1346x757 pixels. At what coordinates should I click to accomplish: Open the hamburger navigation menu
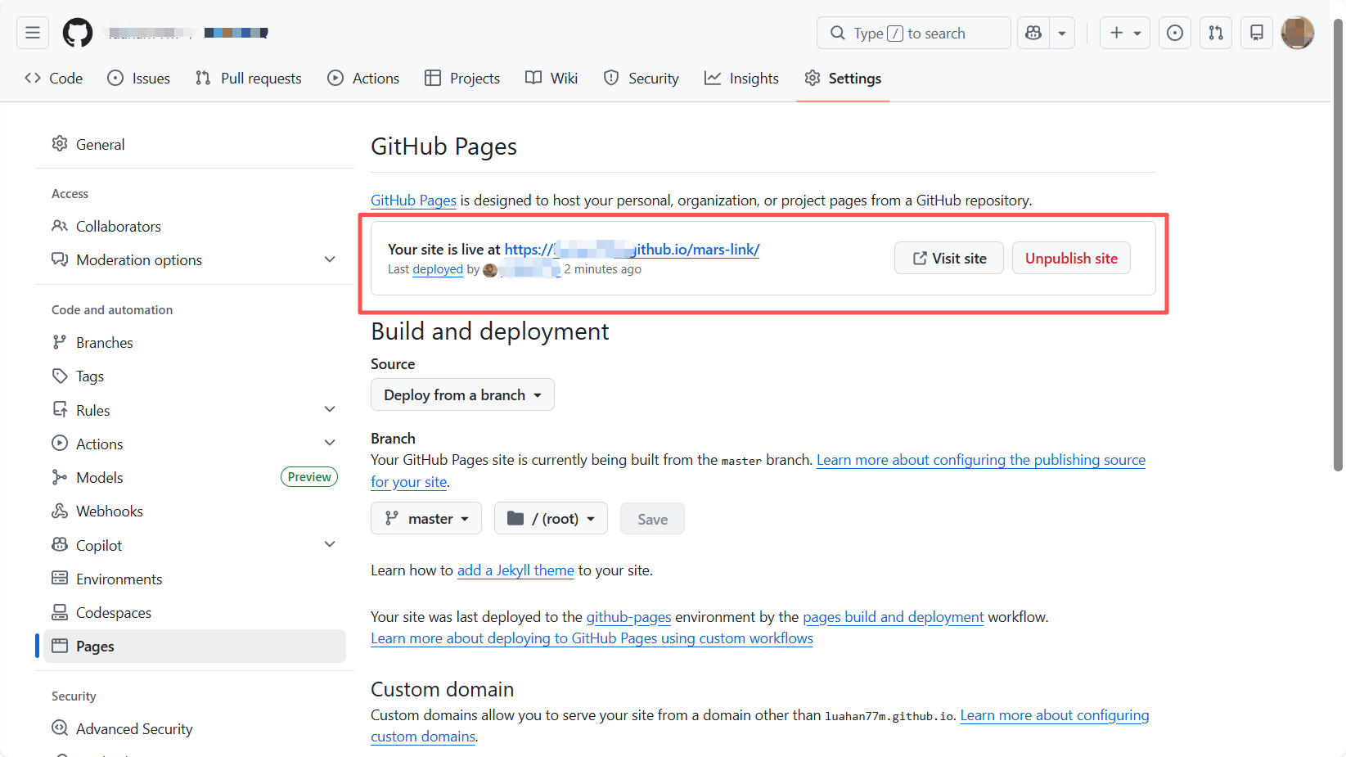33,33
